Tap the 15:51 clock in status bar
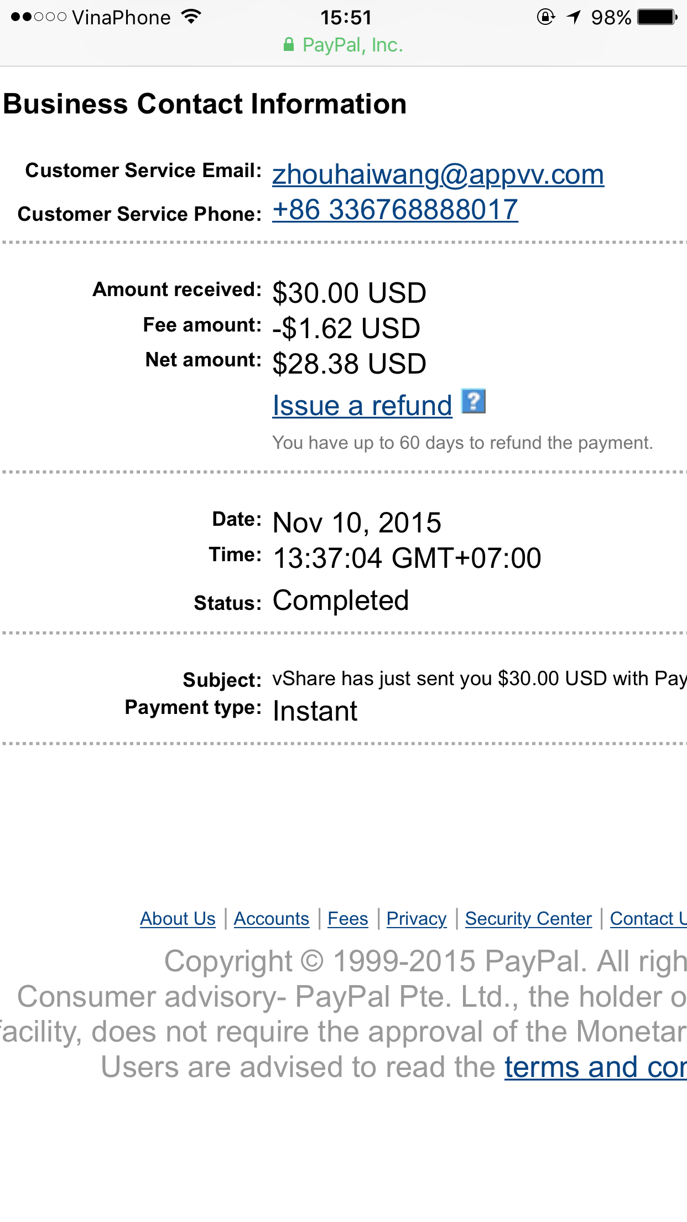The width and height of the screenshot is (687, 1222). (x=346, y=18)
